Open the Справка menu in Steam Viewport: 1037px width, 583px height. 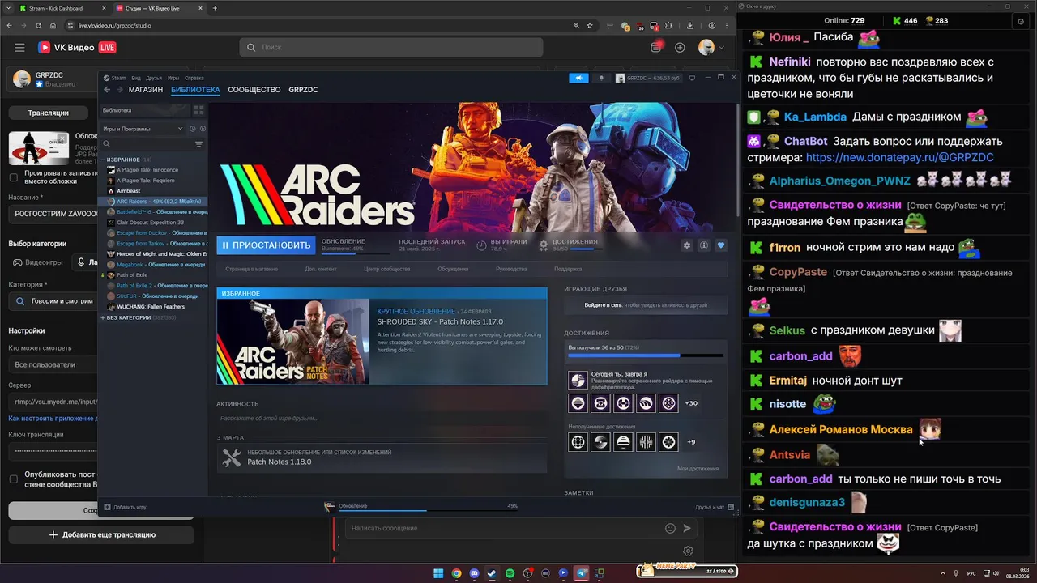[x=194, y=78]
